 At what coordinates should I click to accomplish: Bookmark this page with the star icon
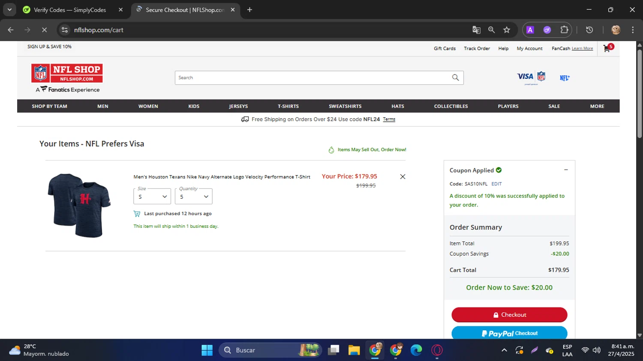coord(507,30)
